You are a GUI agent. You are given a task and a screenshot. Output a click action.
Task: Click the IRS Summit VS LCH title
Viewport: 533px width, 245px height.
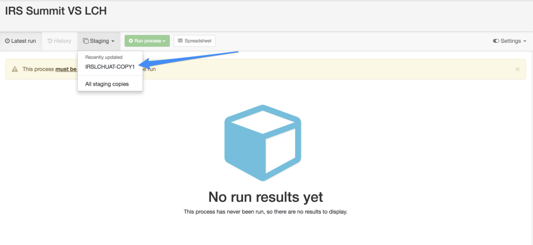tap(56, 11)
